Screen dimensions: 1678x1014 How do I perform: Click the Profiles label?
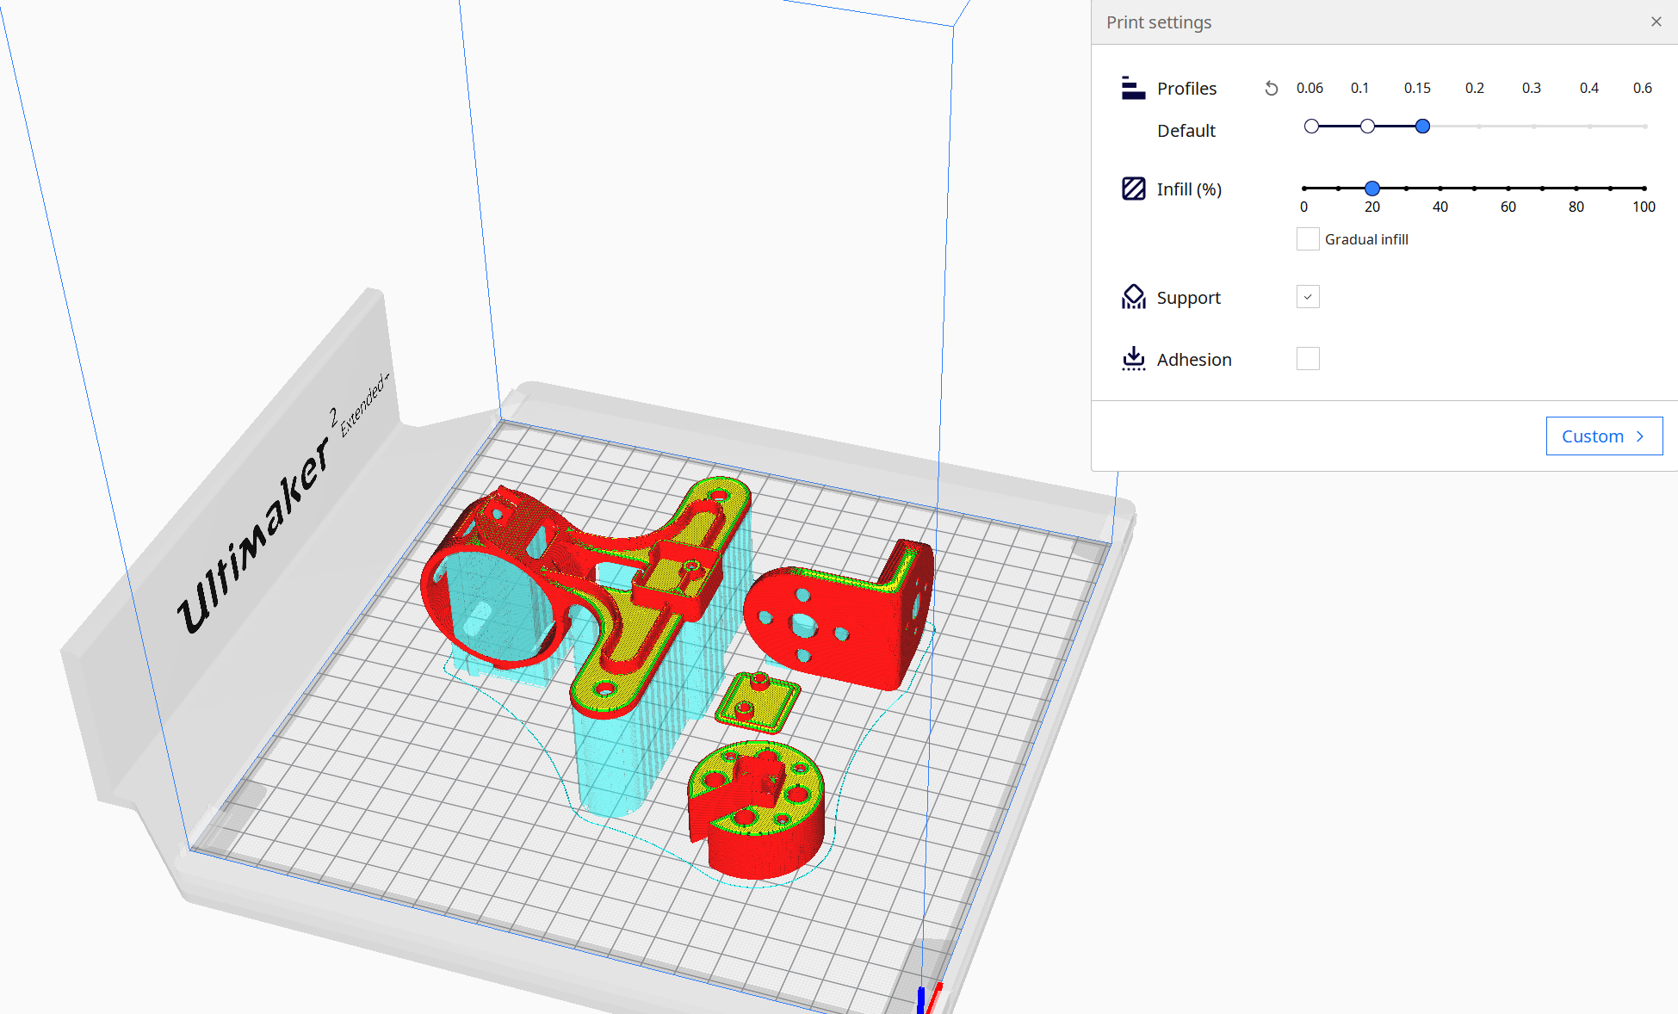(x=1186, y=89)
